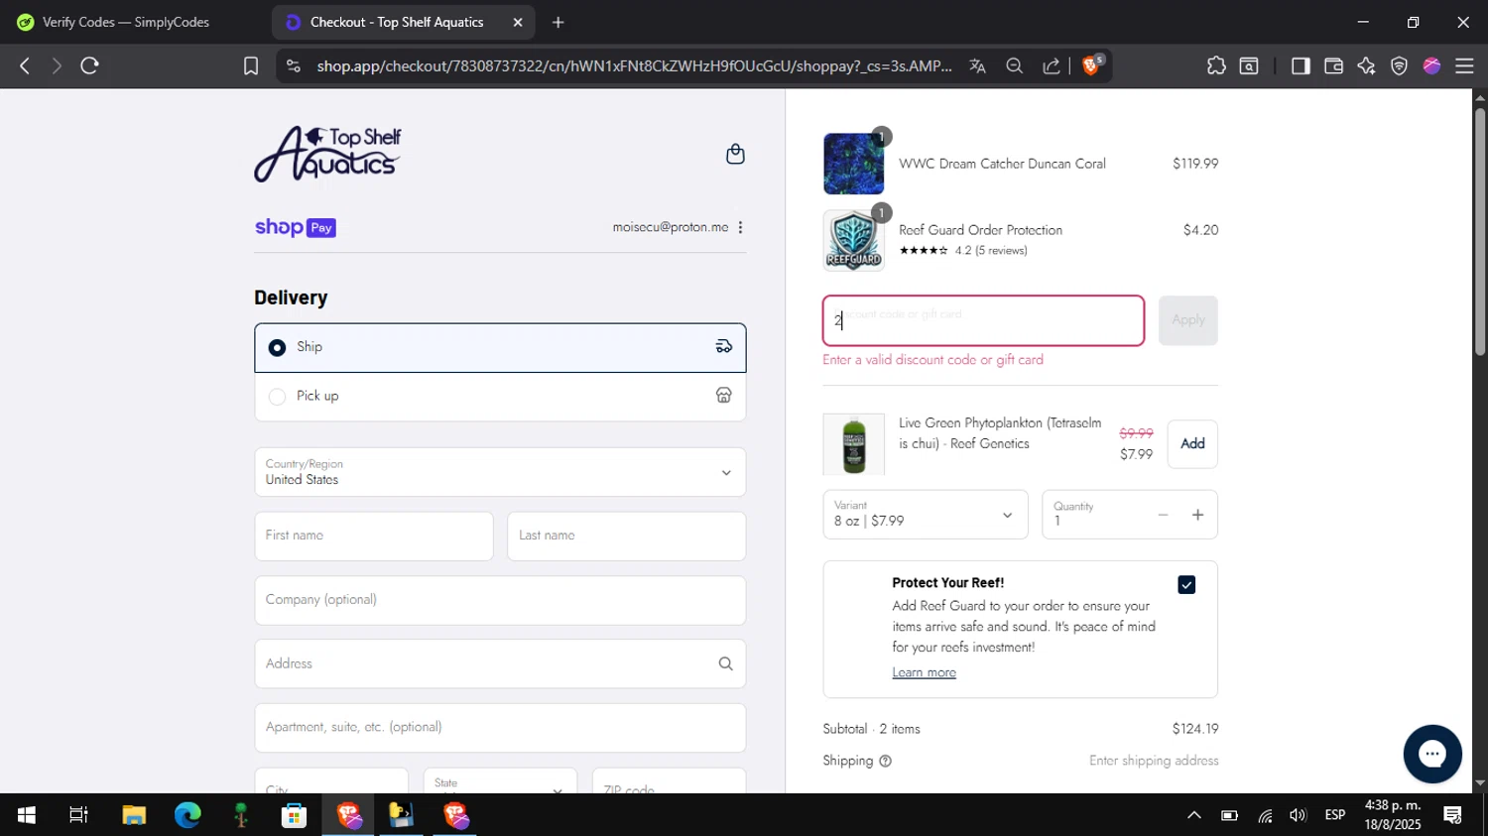The image size is (1488, 836).
Task: Open Brave Wallet icon
Action: point(1333,65)
